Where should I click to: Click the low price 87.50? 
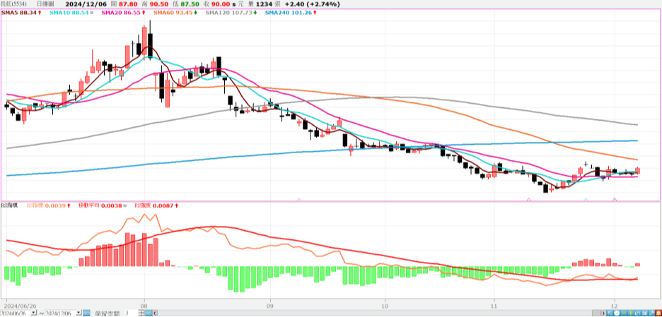point(190,4)
